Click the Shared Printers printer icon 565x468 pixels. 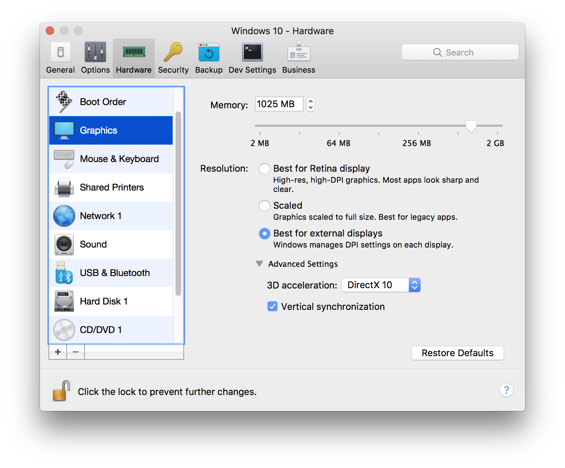[64, 187]
